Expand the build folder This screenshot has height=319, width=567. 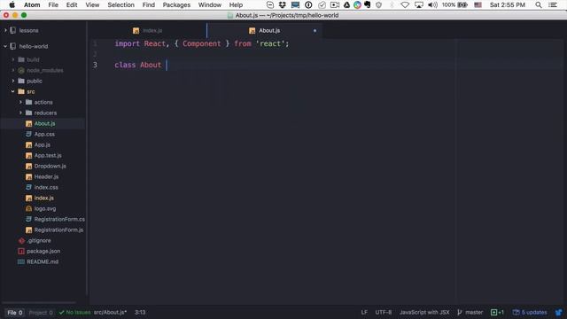point(13,59)
